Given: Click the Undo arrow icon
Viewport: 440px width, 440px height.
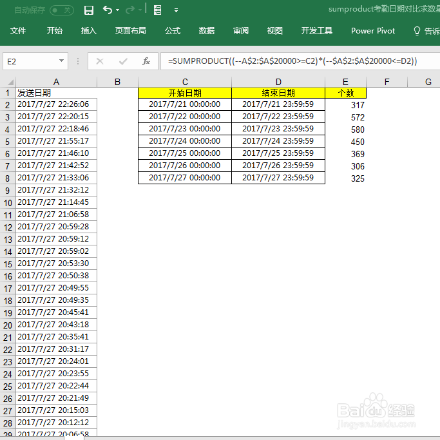Looking at the screenshot, I should pyautogui.click(x=108, y=10).
